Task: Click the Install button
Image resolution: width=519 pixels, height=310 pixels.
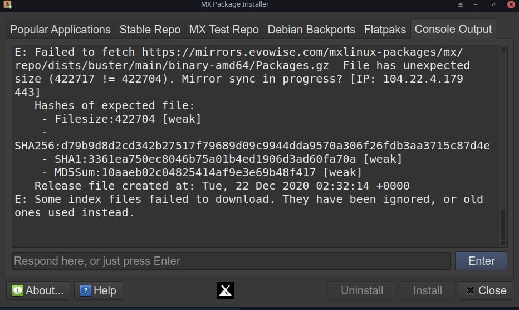Action: click(428, 290)
